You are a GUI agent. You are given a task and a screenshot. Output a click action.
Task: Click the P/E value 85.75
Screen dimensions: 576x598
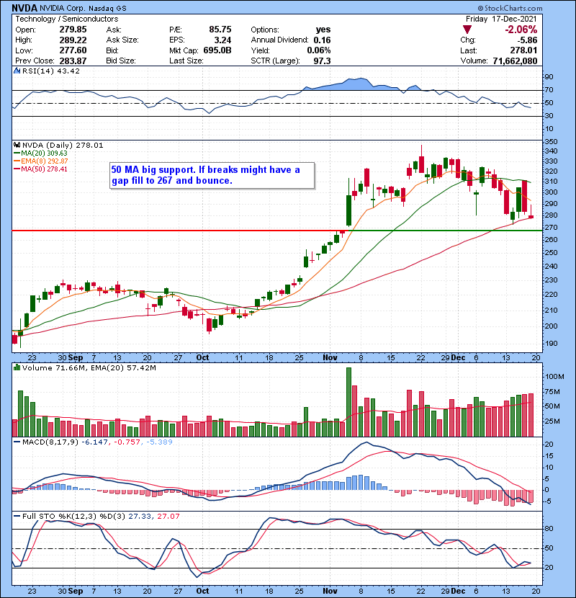pos(220,30)
